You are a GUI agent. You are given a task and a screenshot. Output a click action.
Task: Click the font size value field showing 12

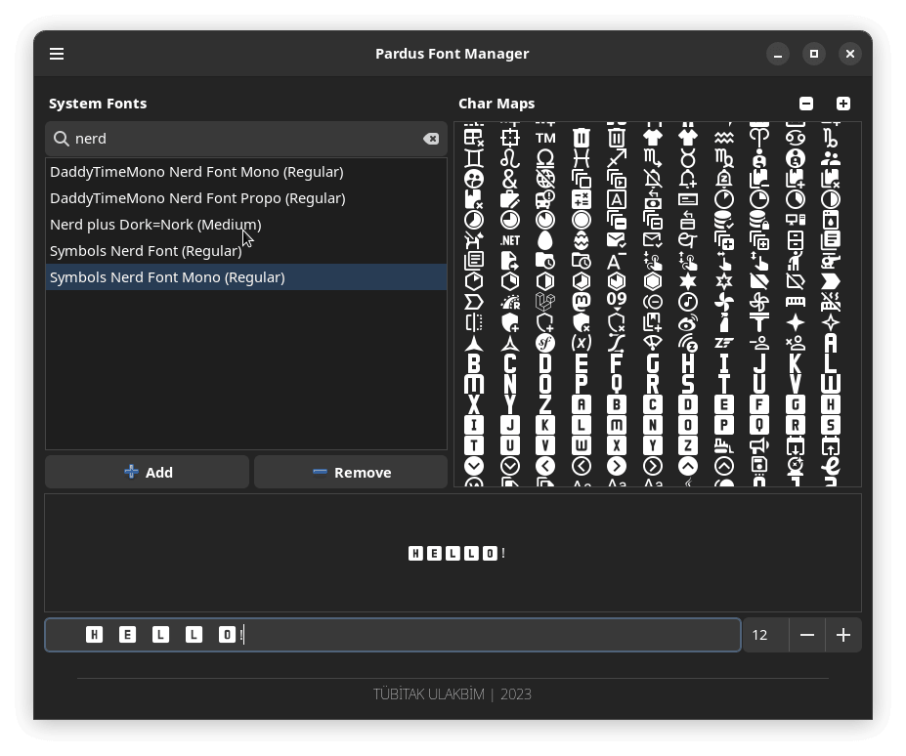click(x=760, y=635)
